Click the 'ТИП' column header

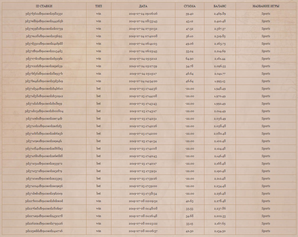(x=98, y=6)
